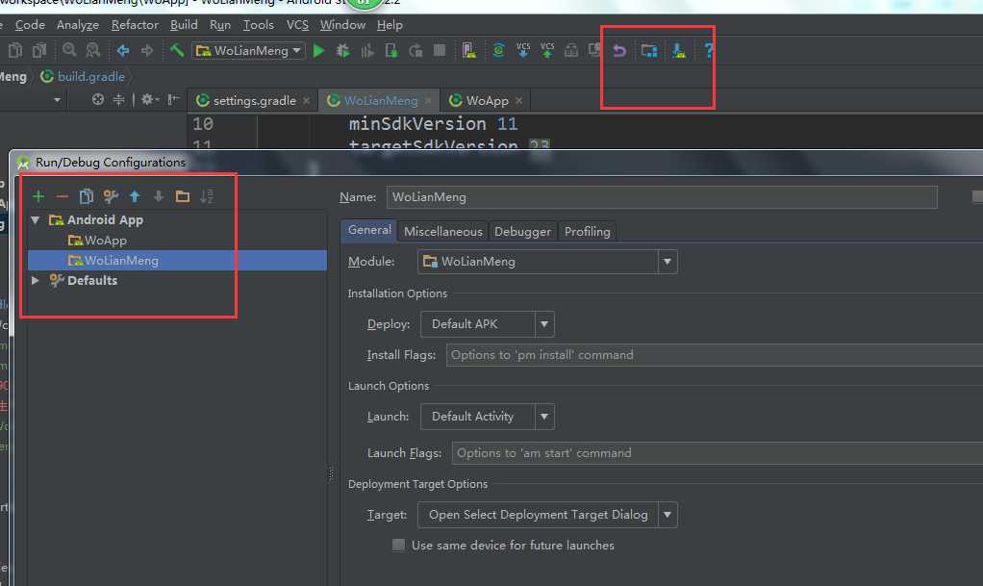
Task: Open the Launch Default Activity dropdown
Action: click(487, 417)
